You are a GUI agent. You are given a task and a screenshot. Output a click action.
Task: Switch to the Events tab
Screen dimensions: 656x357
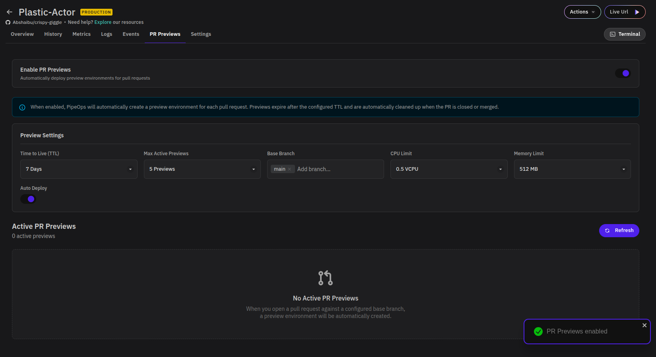(x=131, y=34)
